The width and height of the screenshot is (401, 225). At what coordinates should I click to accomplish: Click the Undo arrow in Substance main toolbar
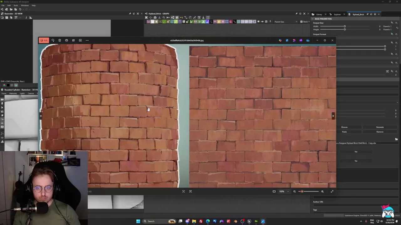coord(20,9)
